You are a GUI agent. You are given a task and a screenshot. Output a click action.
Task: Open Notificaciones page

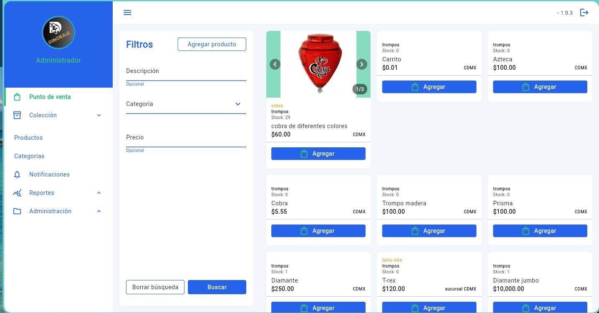pos(58,174)
